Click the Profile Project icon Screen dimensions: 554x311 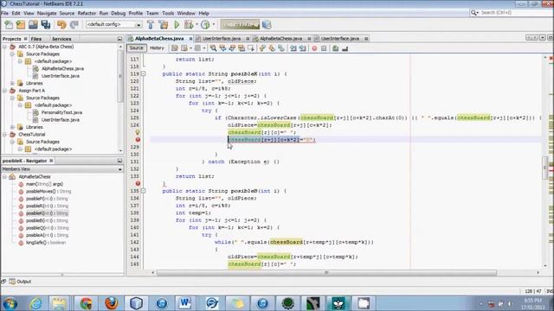click(205, 25)
